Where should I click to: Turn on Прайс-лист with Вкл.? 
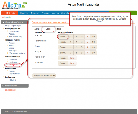(72, 58)
